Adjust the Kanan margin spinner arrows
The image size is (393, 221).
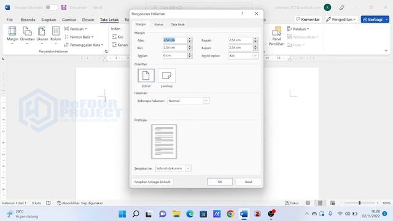255,48
